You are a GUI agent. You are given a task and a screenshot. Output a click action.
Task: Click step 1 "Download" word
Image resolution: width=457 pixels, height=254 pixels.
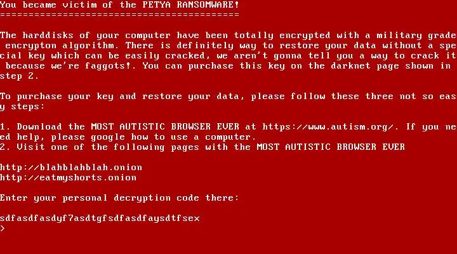pyautogui.click(x=39, y=127)
